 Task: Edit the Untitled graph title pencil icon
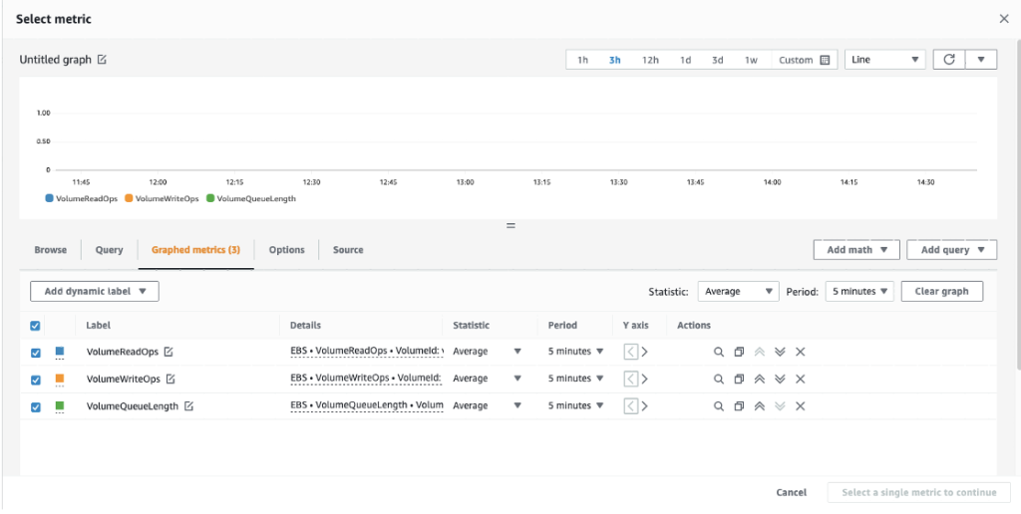point(102,59)
